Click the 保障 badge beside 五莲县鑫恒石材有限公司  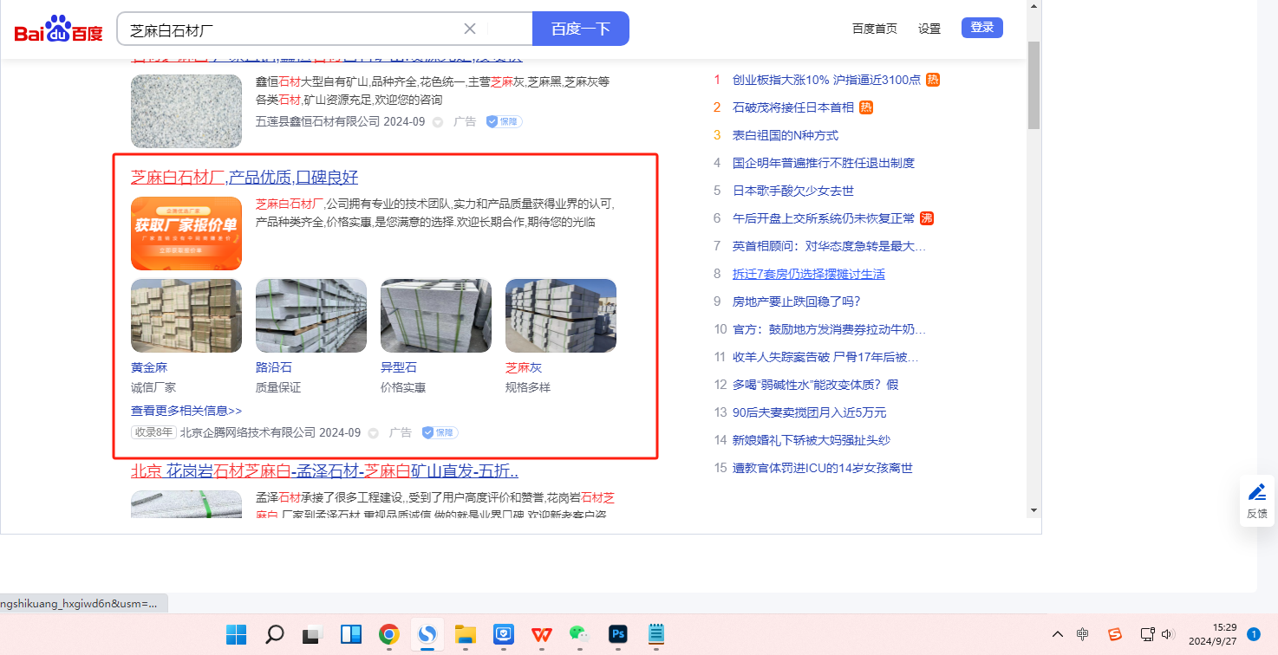tap(504, 121)
